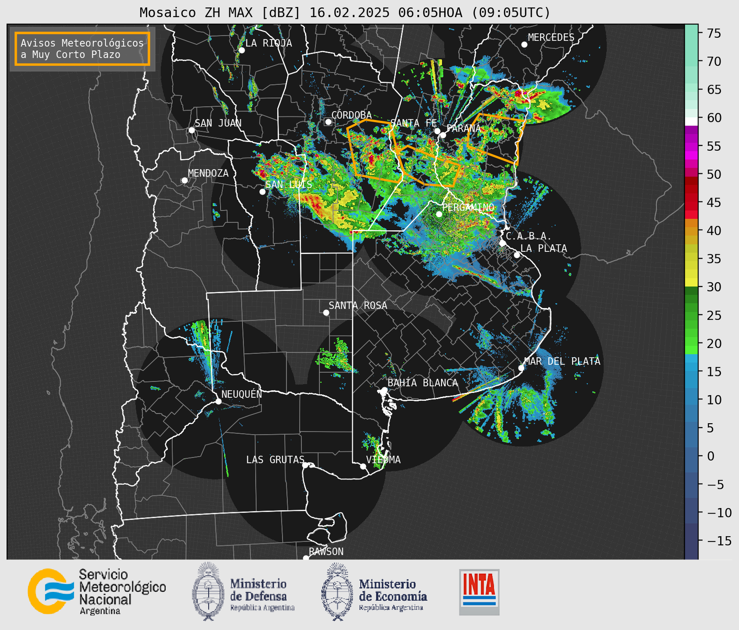Click the INTA logo

479,592
